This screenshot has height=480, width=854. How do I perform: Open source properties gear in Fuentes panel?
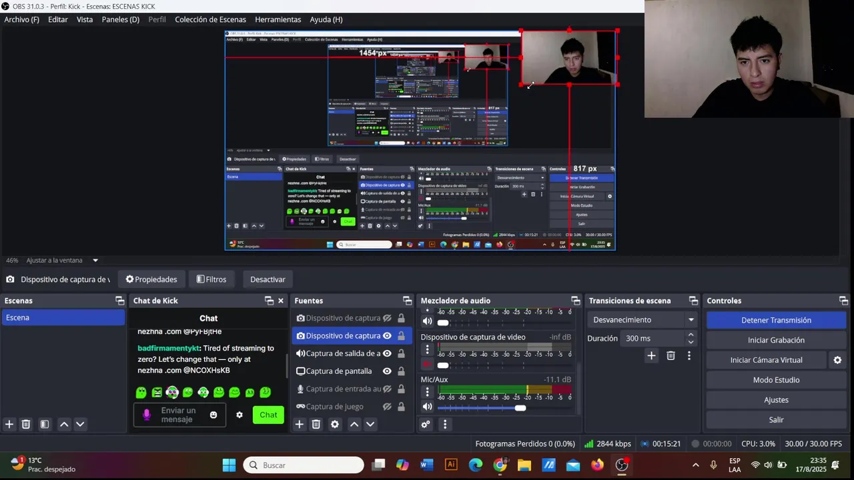pyautogui.click(x=335, y=424)
